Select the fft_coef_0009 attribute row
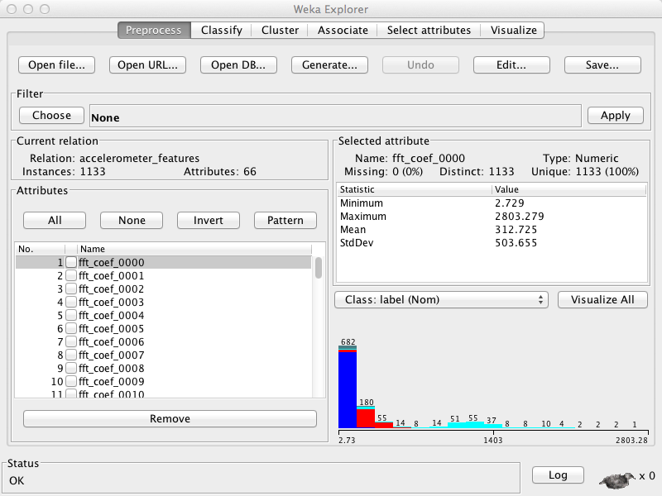Viewport: 662px width, 496px height. pyautogui.click(x=164, y=381)
